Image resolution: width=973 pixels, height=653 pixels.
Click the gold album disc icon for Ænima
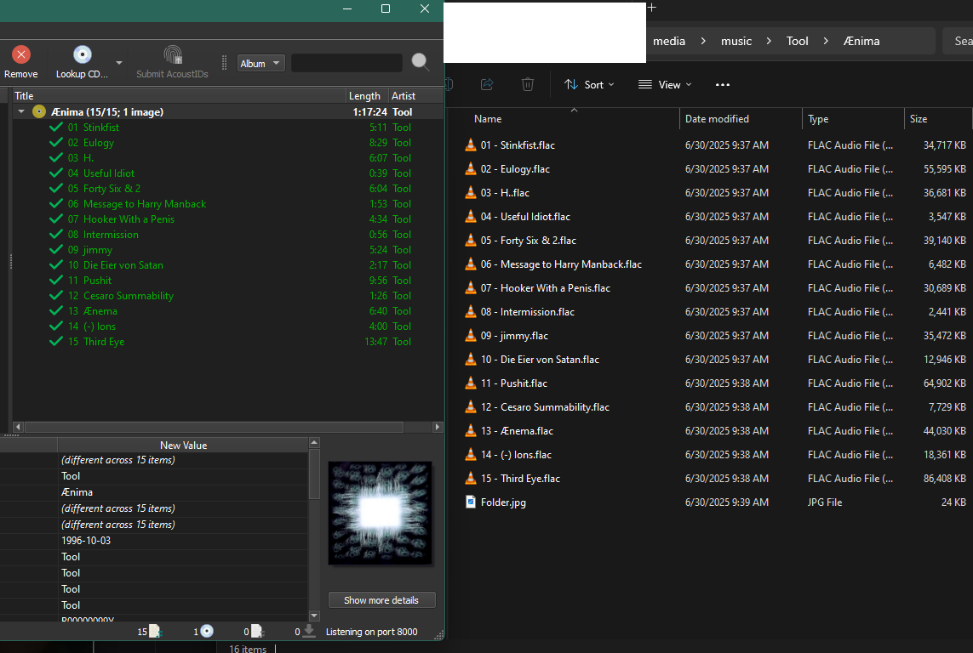pyautogui.click(x=39, y=111)
